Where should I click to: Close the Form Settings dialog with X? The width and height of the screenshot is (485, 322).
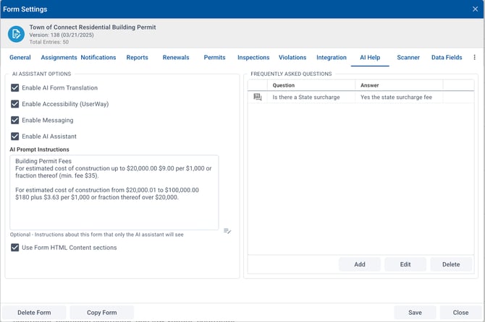point(474,9)
